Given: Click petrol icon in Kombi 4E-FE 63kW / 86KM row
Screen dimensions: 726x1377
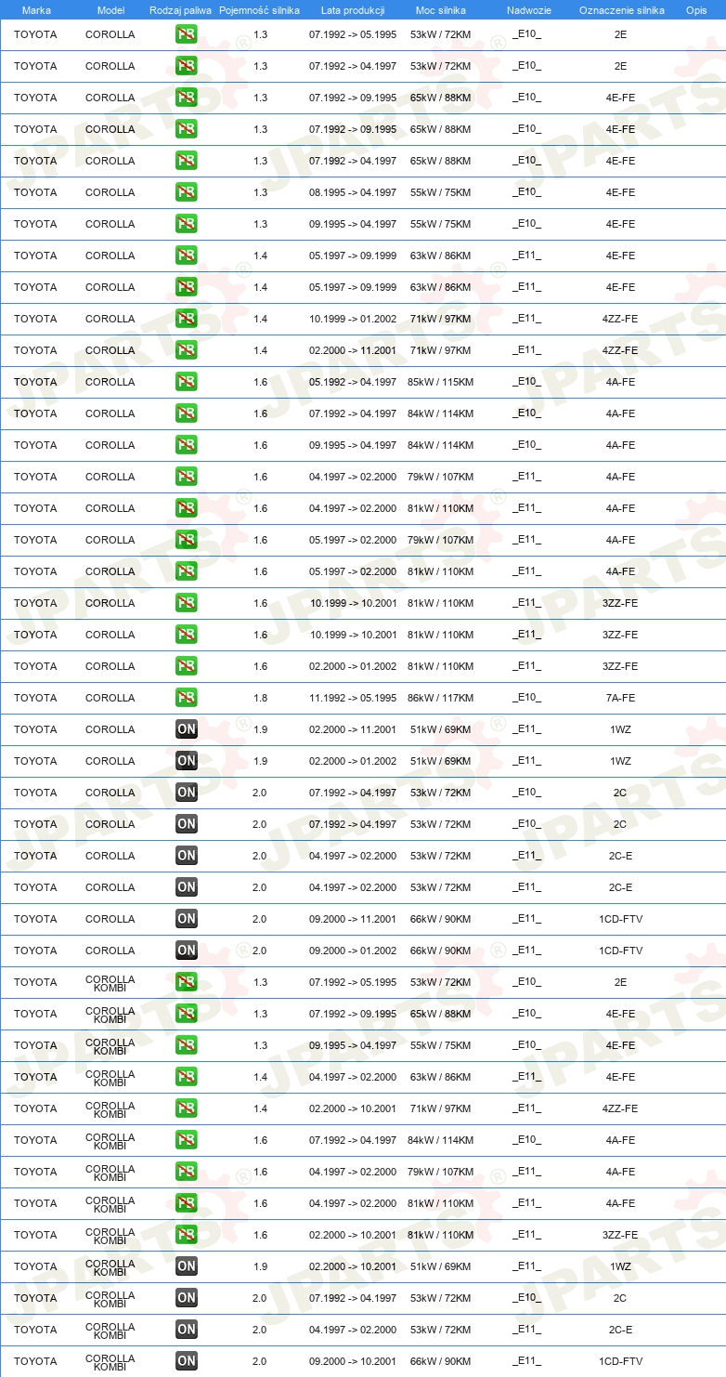Looking at the screenshot, I should (187, 1077).
